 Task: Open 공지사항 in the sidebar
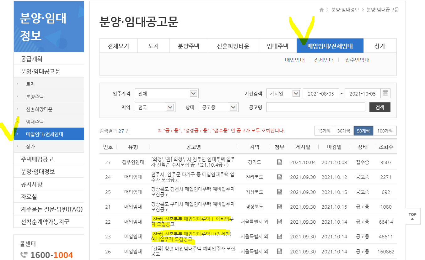(49, 184)
